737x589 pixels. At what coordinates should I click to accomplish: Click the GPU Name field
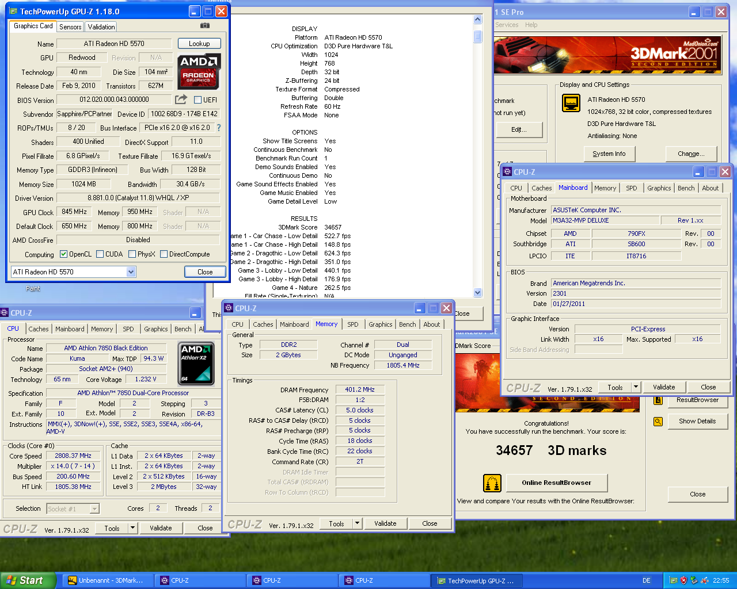coord(114,44)
